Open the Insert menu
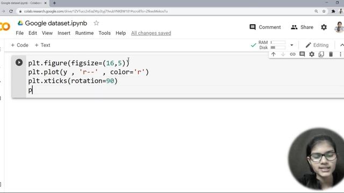344x193 pixels. click(64, 33)
